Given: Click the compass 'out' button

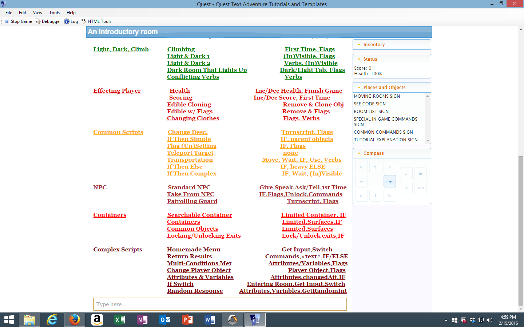Looking at the screenshot, I should click(x=421, y=188).
